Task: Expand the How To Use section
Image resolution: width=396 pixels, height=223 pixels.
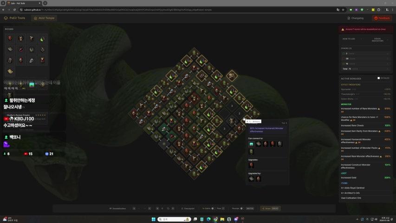Action: 349,40
